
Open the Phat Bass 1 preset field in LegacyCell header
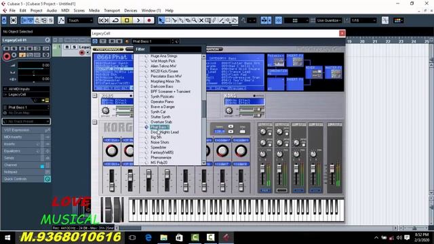coord(151,41)
